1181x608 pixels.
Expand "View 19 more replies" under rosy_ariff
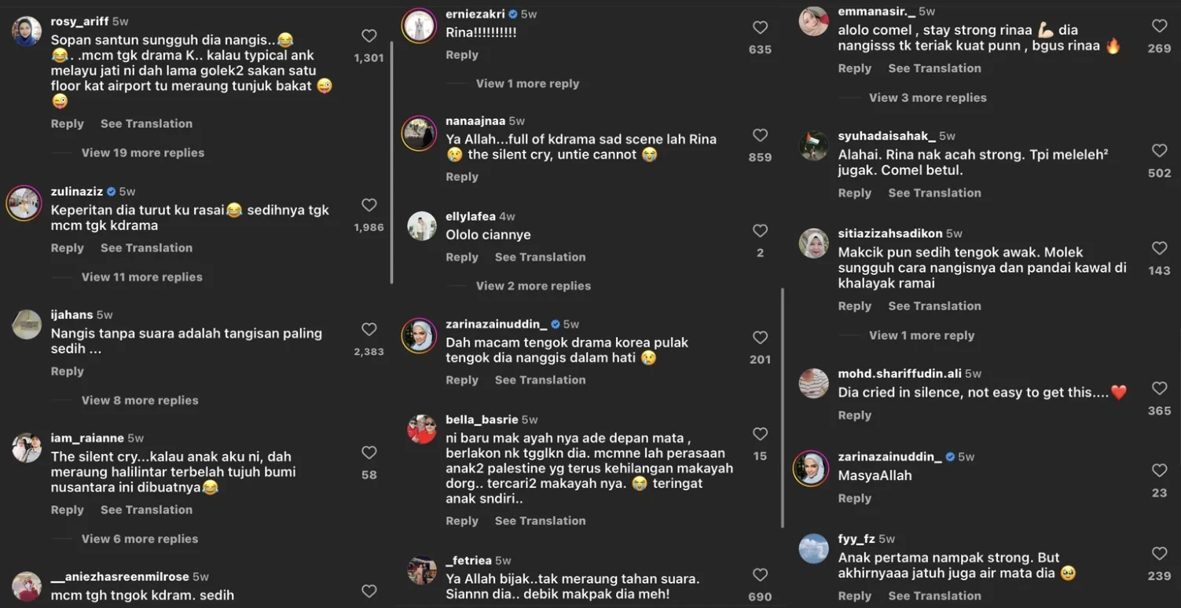(142, 152)
